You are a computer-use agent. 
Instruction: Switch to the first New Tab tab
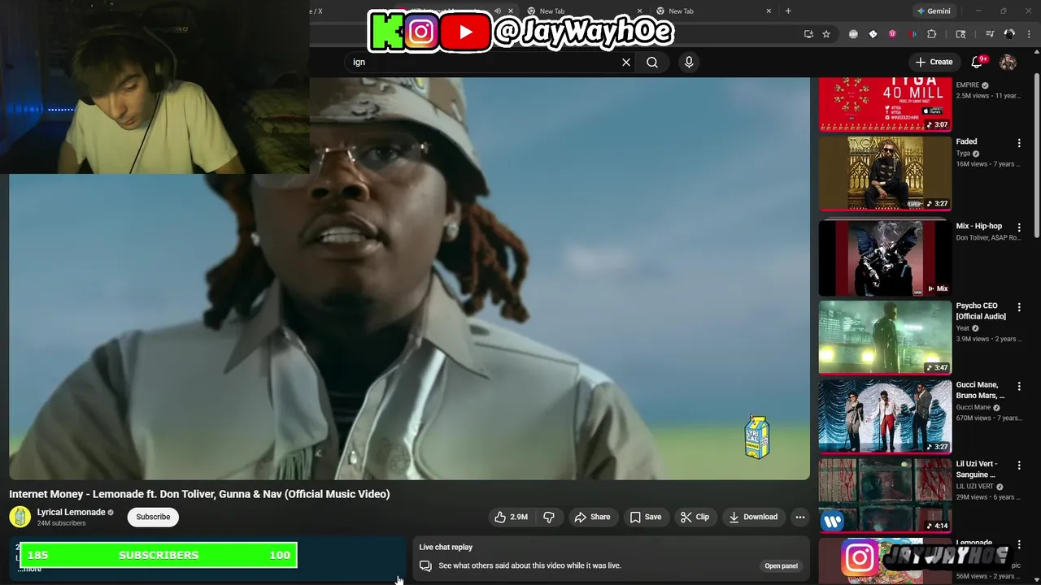[581, 11]
